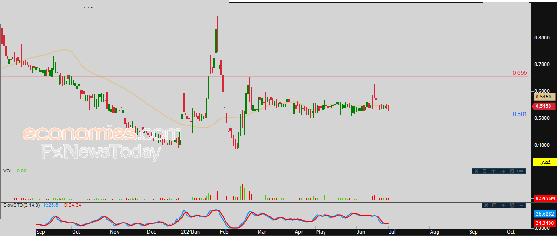The width and height of the screenshot is (557, 236).
Task: Click the Jun label on time axis
Action: [361, 232]
